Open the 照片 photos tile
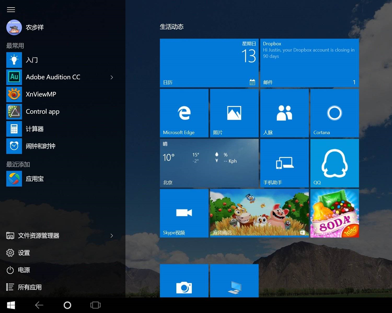The image size is (392, 313). pyautogui.click(x=234, y=113)
